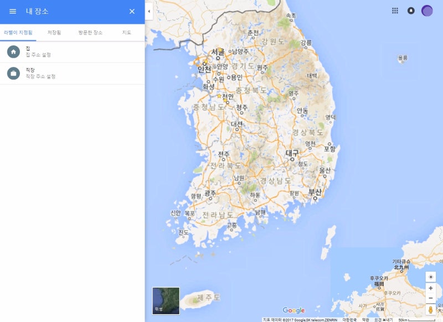The width and height of the screenshot is (443, 322).
Task: Open the purple account avatar
Action: pos(427,11)
